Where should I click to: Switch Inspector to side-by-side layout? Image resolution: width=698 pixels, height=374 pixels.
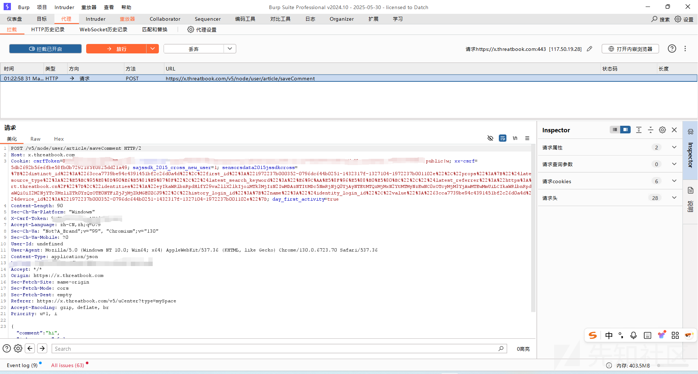click(x=625, y=130)
